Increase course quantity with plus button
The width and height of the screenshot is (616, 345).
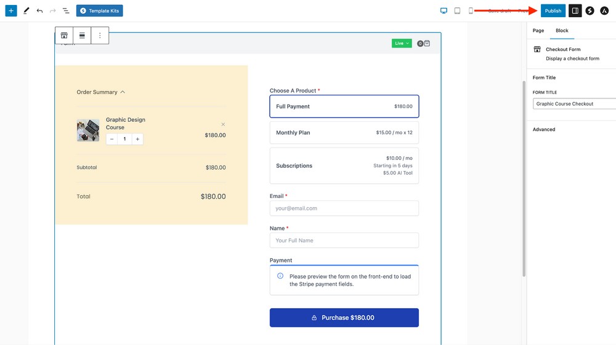pos(137,139)
